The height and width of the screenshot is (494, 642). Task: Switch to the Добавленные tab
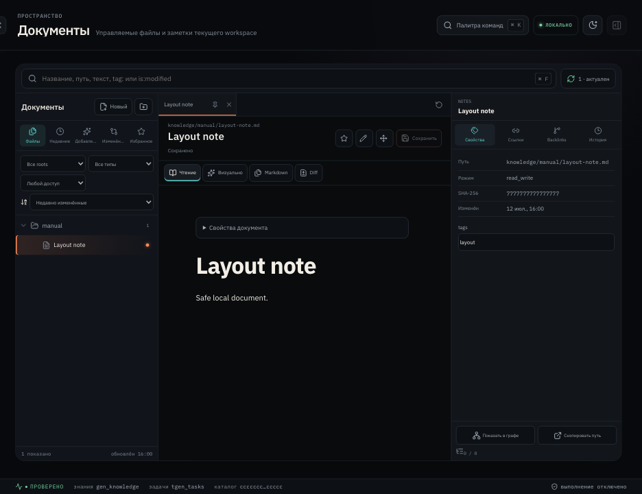(86, 134)
